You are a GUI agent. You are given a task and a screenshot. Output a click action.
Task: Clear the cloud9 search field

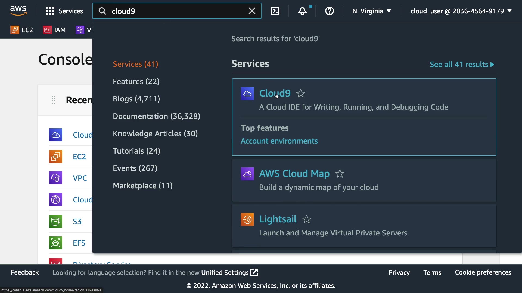click(x=252, y=11)
